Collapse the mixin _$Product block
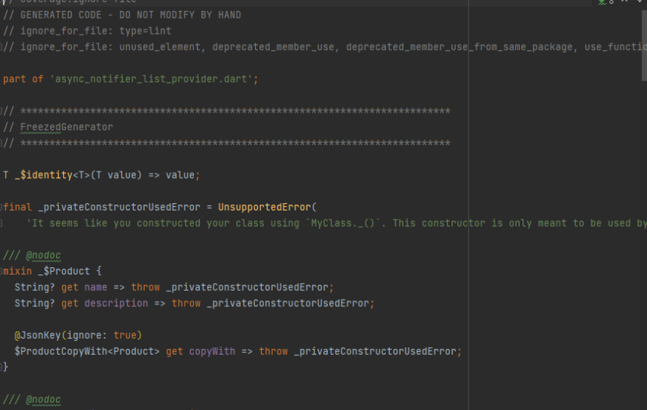647x410 pixels. coord(1,272)
